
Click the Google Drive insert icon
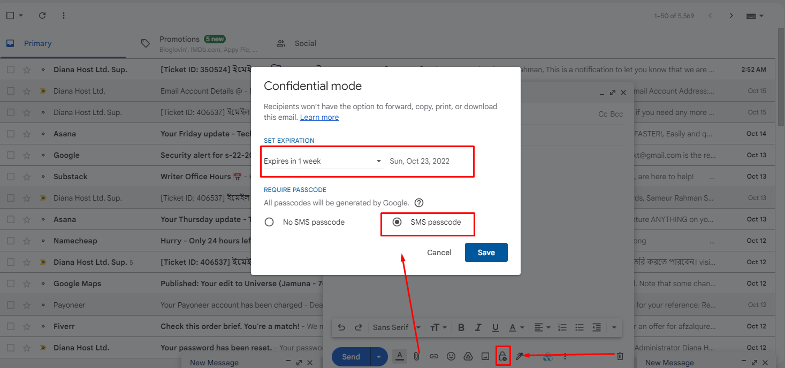tap(468, 356)
